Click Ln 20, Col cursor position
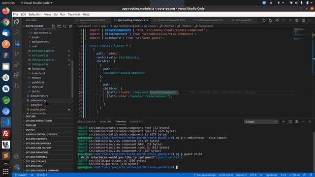Image resolution: width=315 pixels, height=177 pixels. 226,175
